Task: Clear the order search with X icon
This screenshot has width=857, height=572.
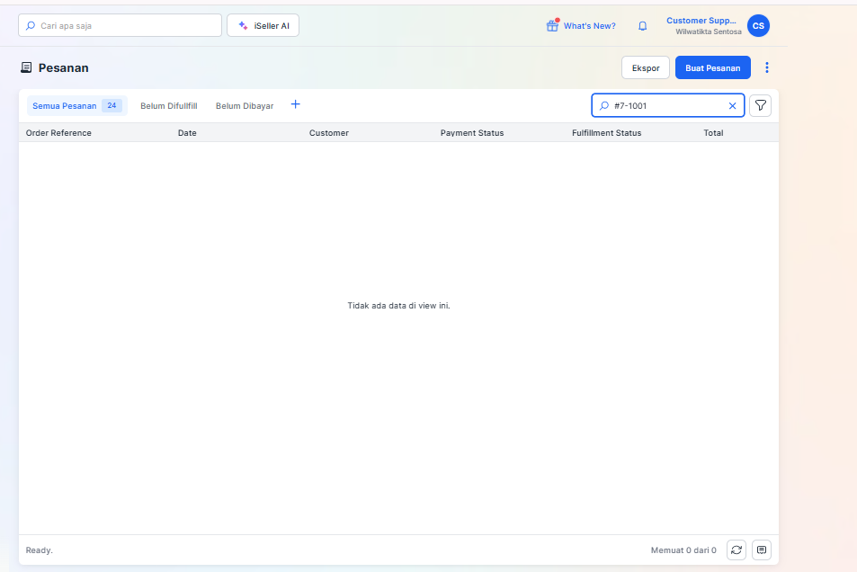Action: (x=732, y=106)
